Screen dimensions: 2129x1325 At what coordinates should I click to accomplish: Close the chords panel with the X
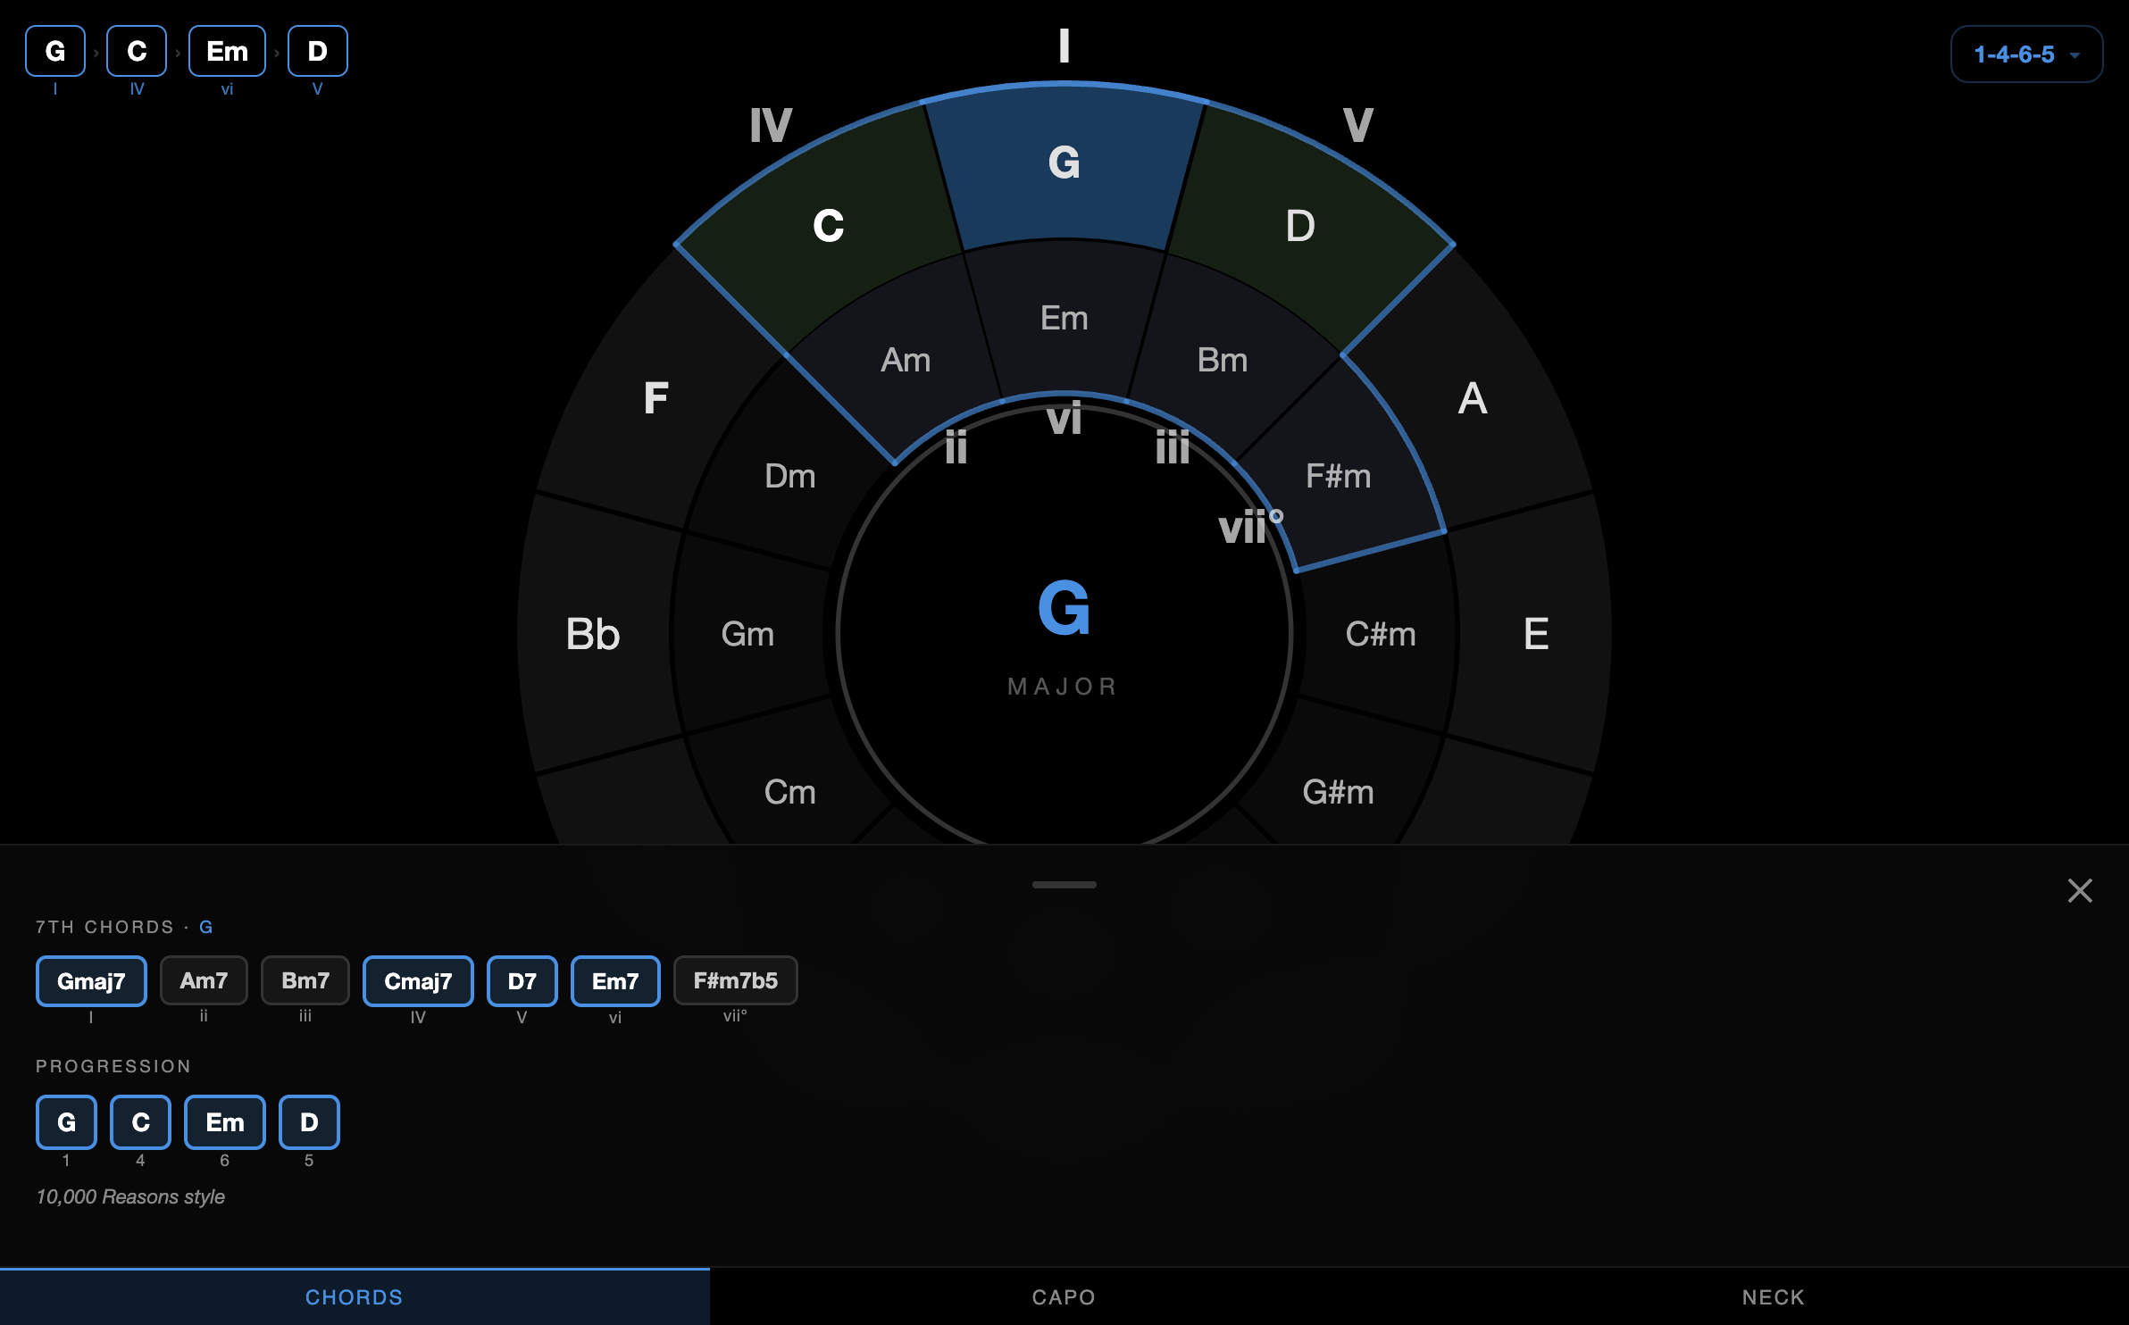(2080, 890)
